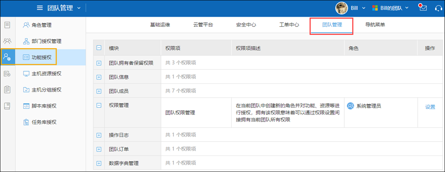Click the 权限项描述 column header

tap(248, 49)
